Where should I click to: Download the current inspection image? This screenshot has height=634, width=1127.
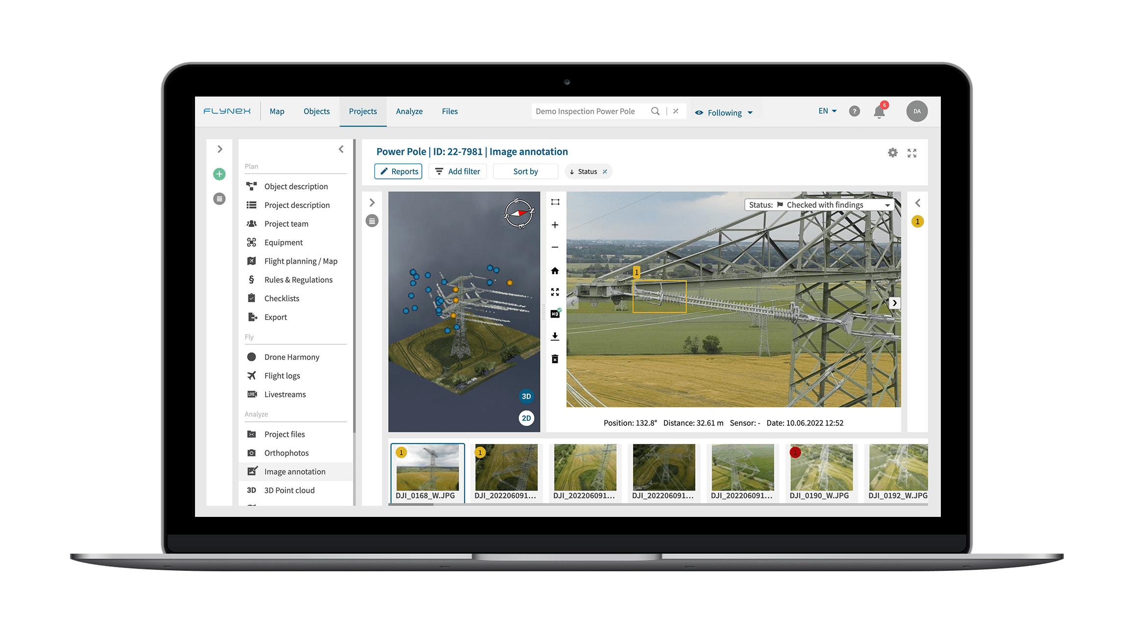(555, 336)
